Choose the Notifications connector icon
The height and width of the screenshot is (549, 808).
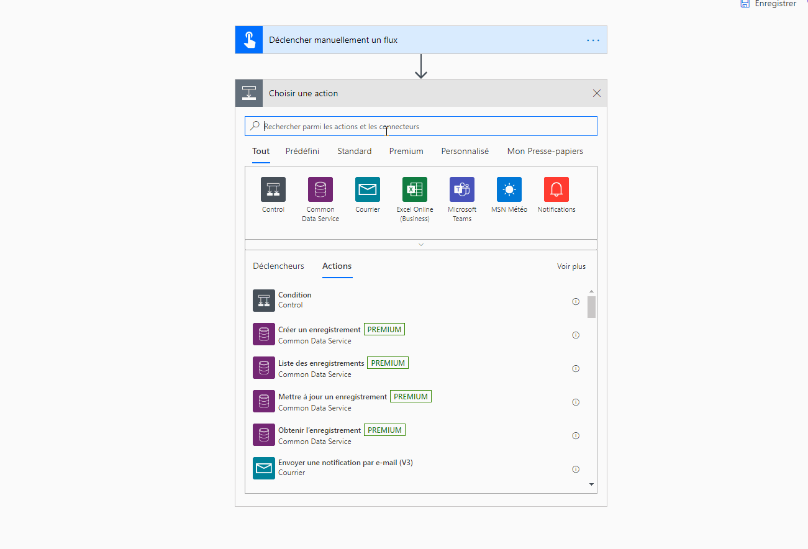(556, 189)
